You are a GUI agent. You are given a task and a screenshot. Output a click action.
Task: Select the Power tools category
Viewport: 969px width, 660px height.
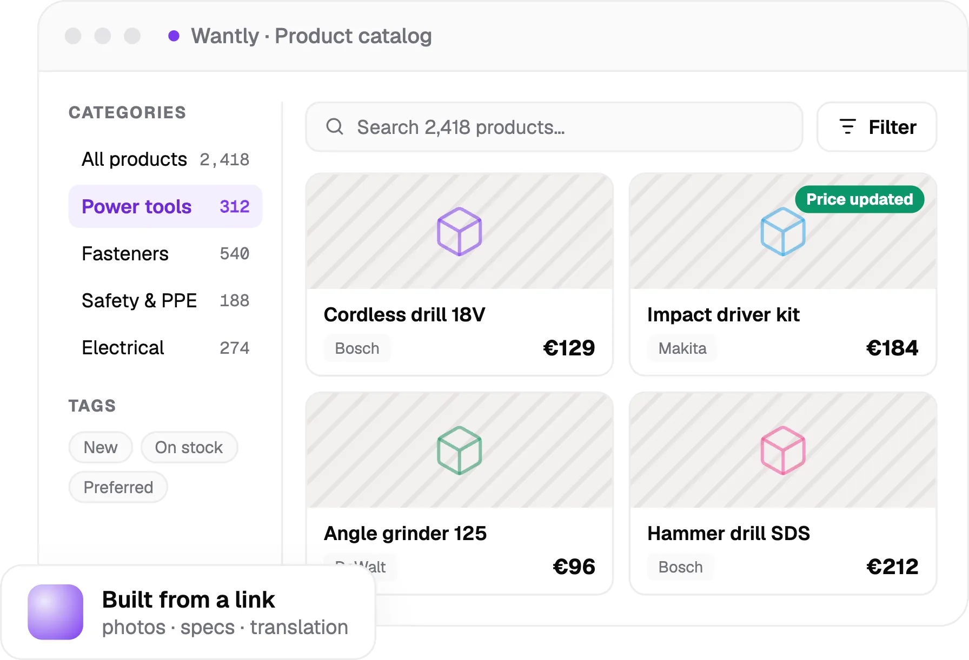[165, 206]
